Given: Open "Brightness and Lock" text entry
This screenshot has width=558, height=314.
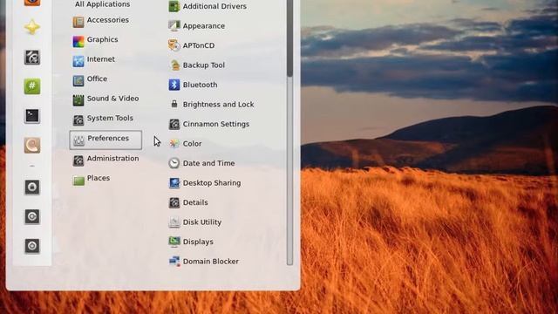Looking at the screenshot, I should click(218, 105).
